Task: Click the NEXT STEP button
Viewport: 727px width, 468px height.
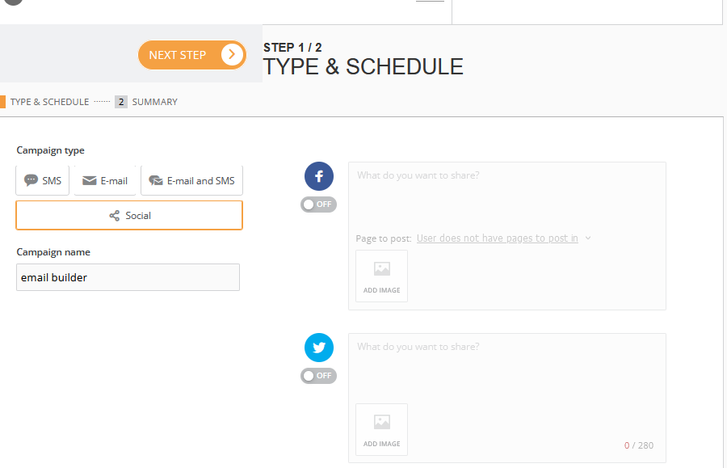Action: [x=192, y=55]
